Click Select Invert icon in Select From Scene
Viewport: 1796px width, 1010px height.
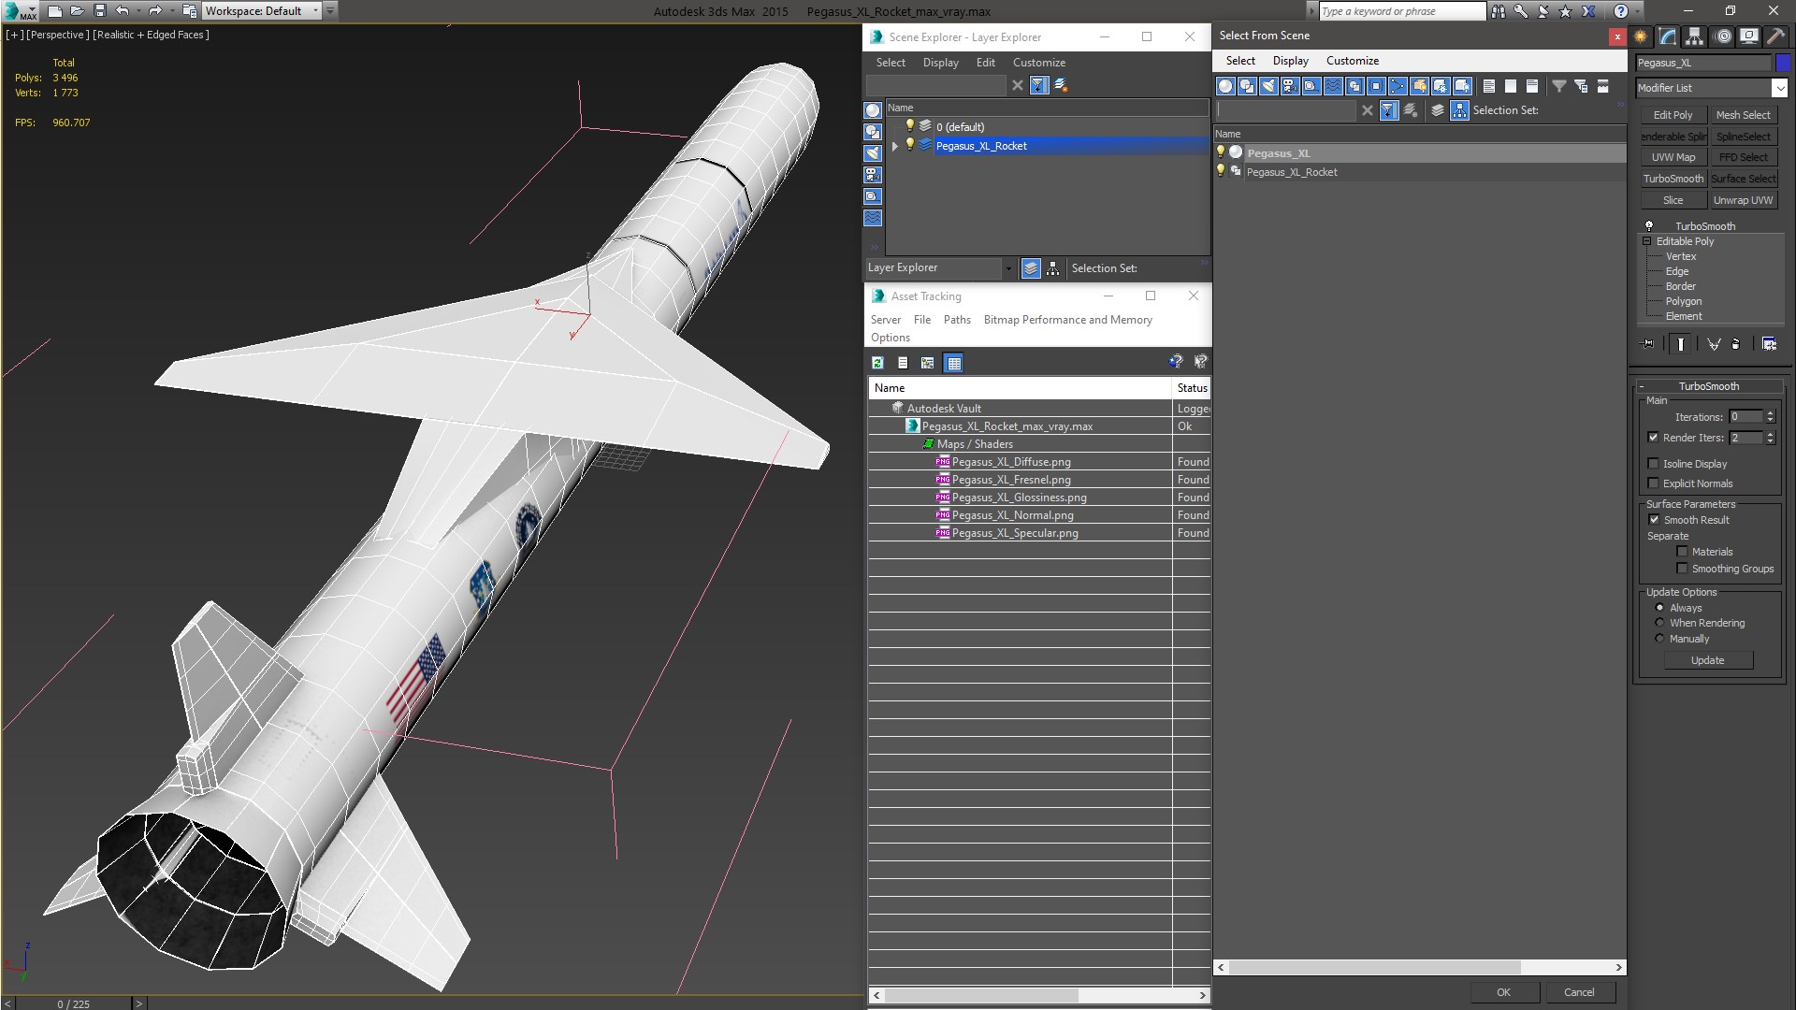point(1532,86)
